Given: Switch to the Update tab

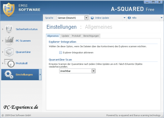Looking at the screenshot, I should [x=65, y=36].
